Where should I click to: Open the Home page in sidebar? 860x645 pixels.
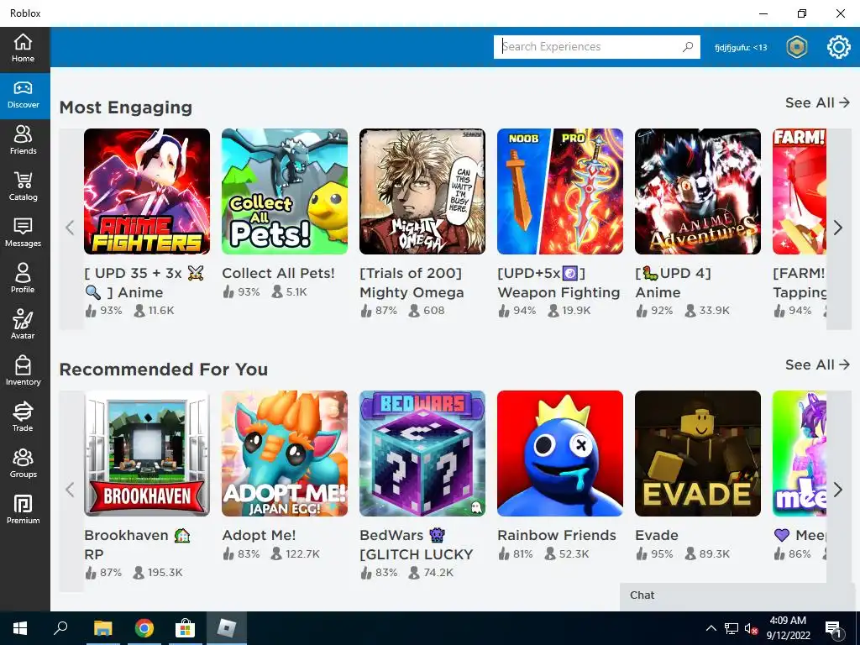[x=23, y=48]
